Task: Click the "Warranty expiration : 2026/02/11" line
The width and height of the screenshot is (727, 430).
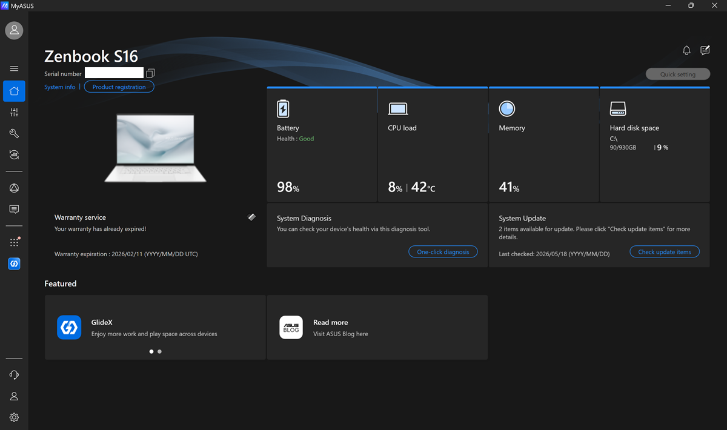Action: tap(126, 254)
